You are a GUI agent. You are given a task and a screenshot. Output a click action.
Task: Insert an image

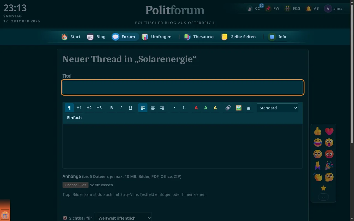pyautogui.click(x=239, y=108)
